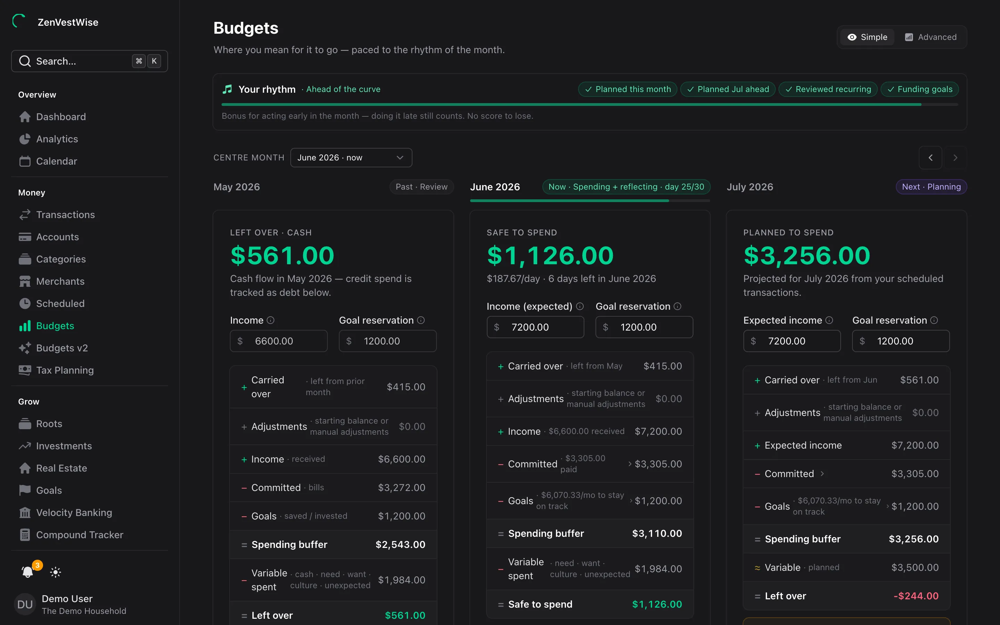Viewport: 1000px width, 625px height.
Task: Click info icon beside July Expected income
Action: [x=829, y=320]
